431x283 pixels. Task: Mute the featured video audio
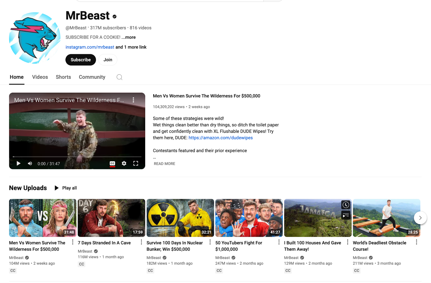[x=30, y=163]
